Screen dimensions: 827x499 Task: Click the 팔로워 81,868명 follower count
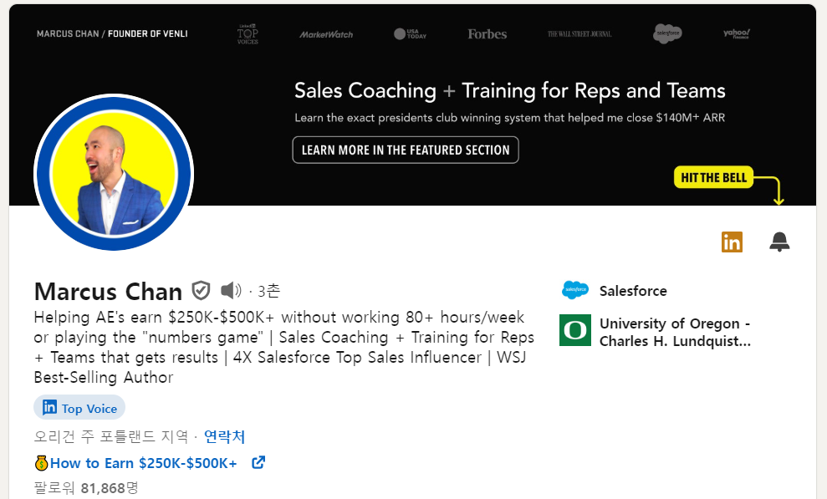pyautogui.click(x=86, y=488)
